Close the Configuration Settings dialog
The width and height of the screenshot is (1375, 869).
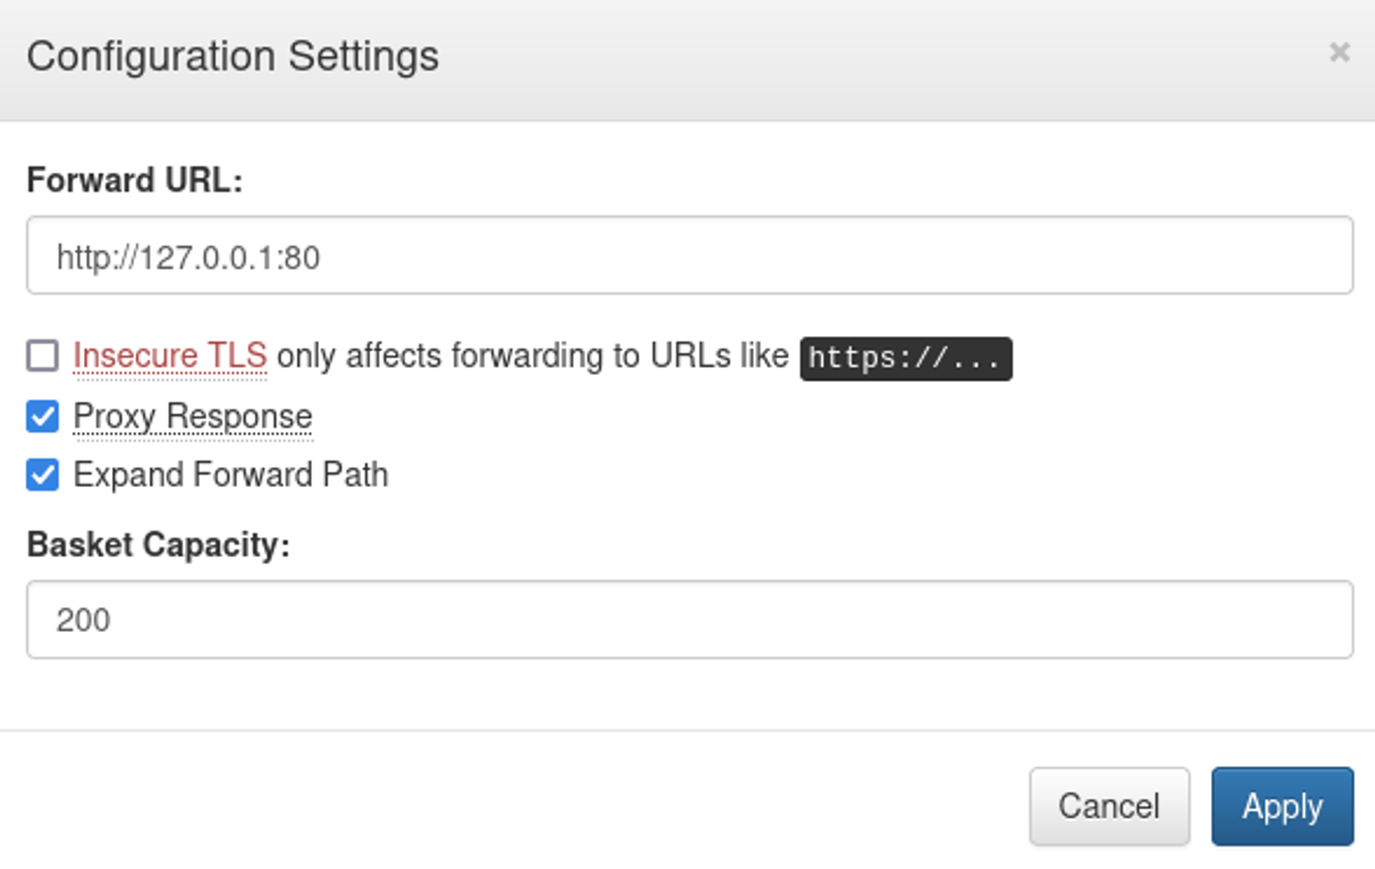click(x=1339, y=53)
